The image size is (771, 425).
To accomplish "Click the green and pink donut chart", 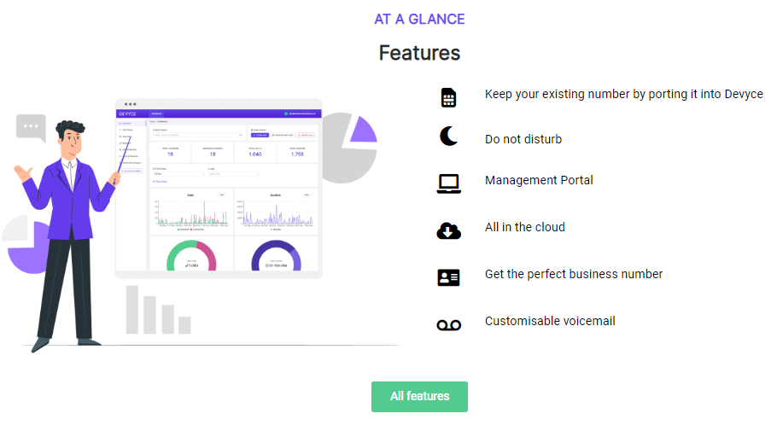I will pos(191,256).
